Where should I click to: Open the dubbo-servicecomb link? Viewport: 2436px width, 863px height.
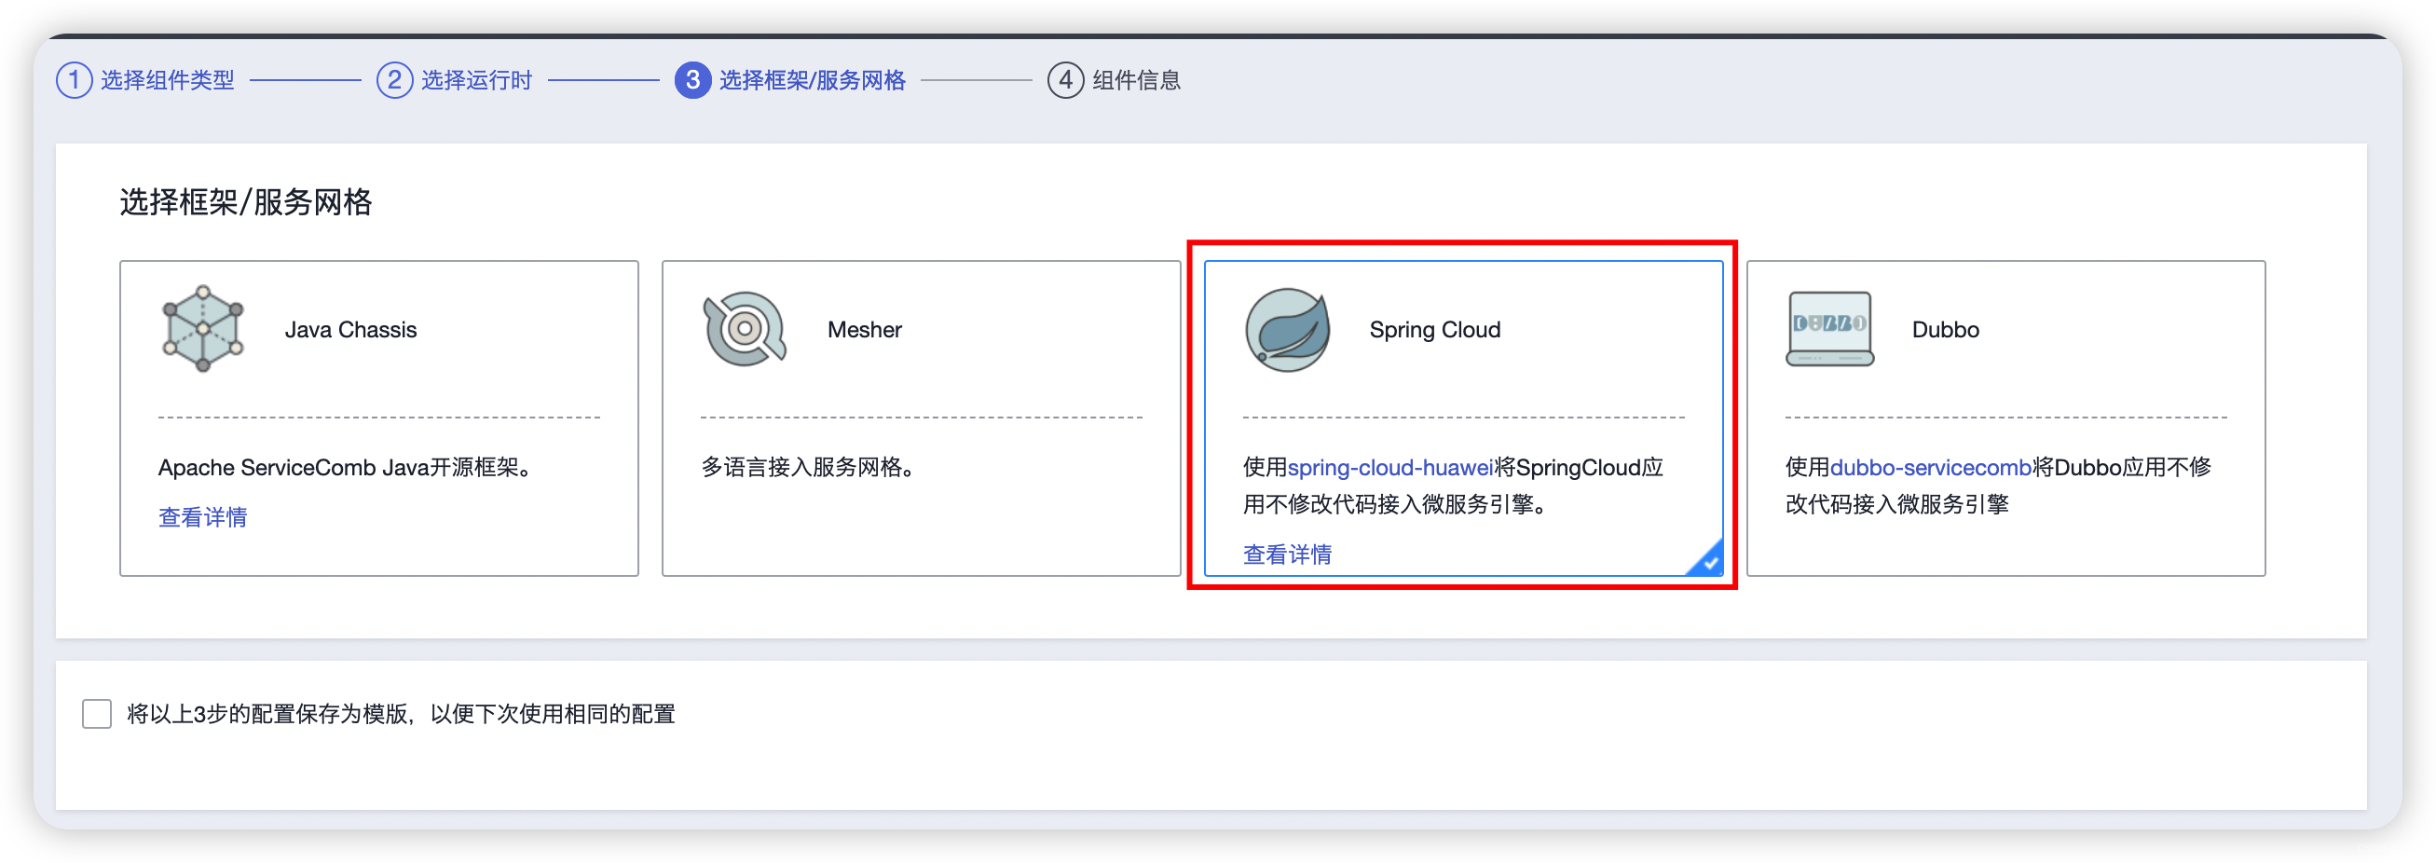tap(1930, 467)
